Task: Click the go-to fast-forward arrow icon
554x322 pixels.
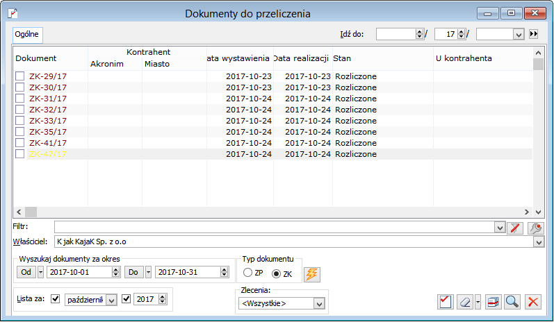Action: 534,34
